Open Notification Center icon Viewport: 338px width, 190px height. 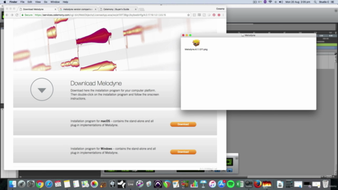[x=333, y=2]
